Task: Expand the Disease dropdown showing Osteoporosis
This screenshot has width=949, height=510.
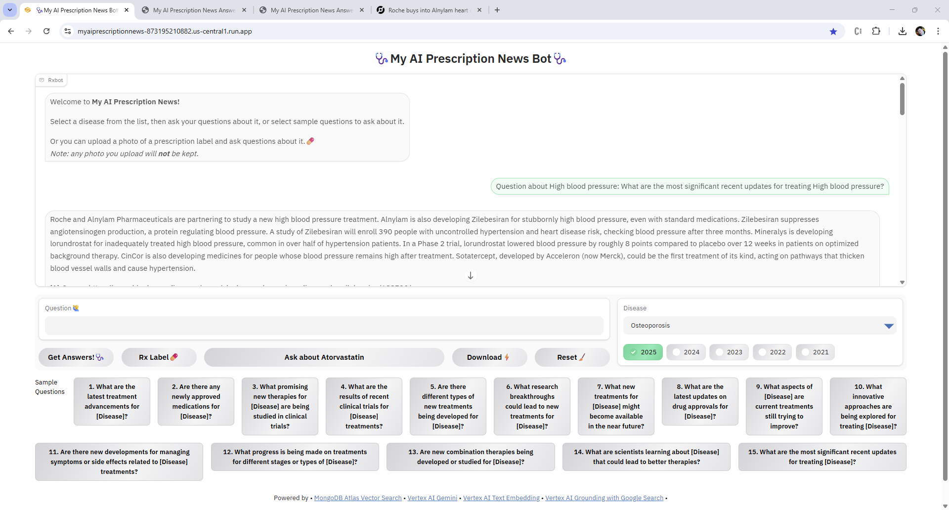Action: tap(760, 326)
